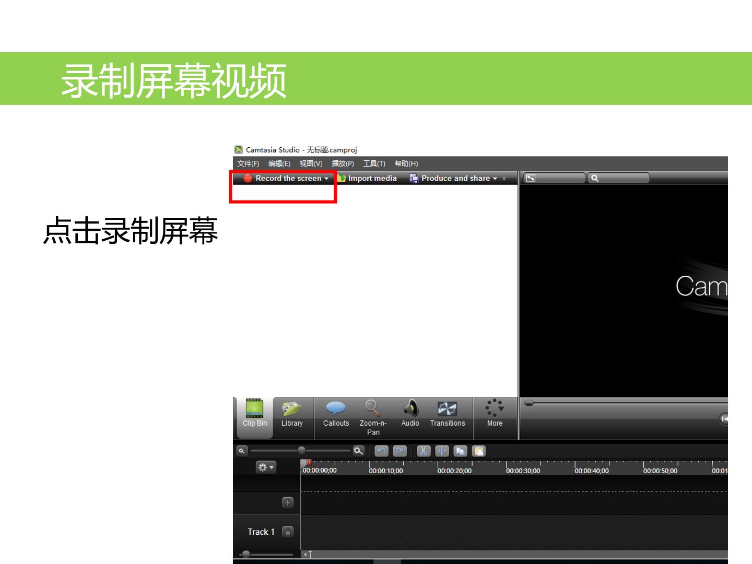Expand the Produce and share dropdown

pyautogui.click(x=495, y=179)
